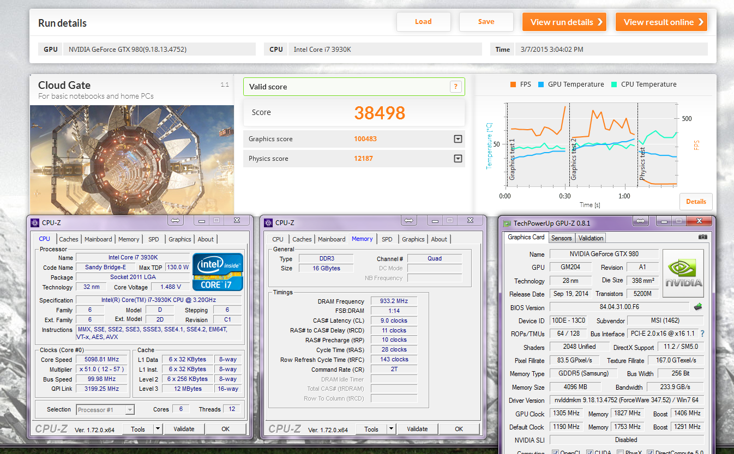This screenshot has height=454, width=734.
Task: Select SPD tab in left CPU-Z window
Action: 154,239
